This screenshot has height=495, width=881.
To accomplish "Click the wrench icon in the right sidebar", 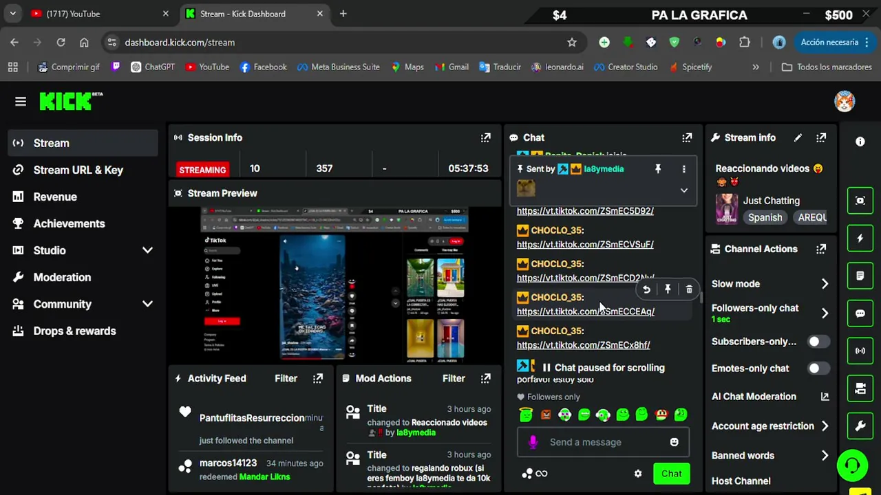I will click(860, 426).
